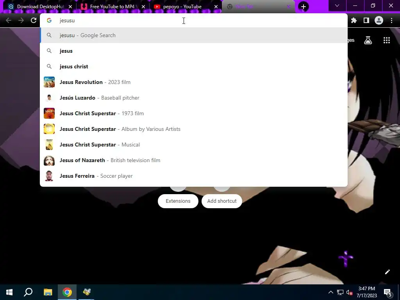Switch to Free YouTube to MP4 tab
This screenshot has width=400, height=300.
click(x=112, y=7)
